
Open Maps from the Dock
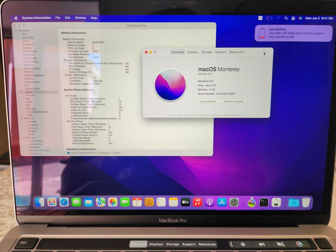[x=100, y=202]
